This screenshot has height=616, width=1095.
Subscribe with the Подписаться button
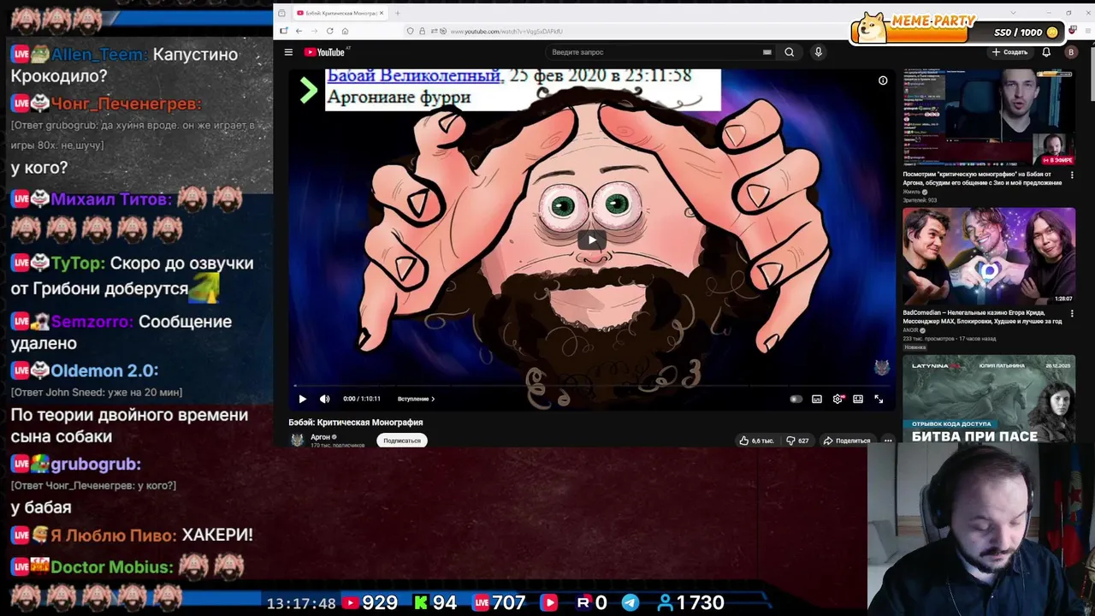click(x=402, y=441)
